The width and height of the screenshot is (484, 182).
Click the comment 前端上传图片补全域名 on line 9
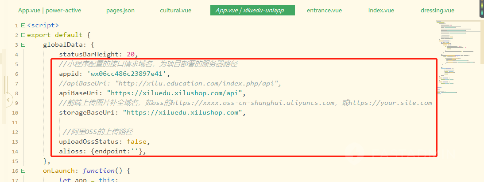245,103
